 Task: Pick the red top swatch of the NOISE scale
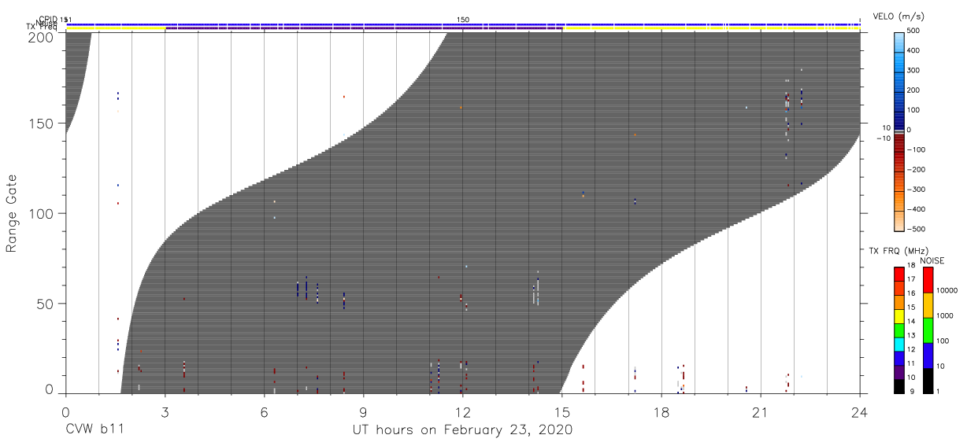point(927,280)
